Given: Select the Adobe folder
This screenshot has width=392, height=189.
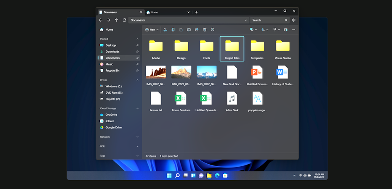Looking at the screenshot, I should 156,49.
